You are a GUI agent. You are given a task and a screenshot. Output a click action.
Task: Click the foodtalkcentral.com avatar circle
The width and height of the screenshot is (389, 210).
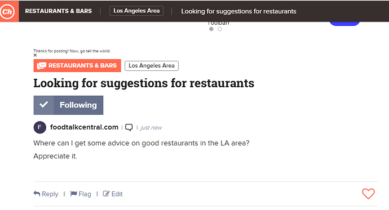point(39,127)
